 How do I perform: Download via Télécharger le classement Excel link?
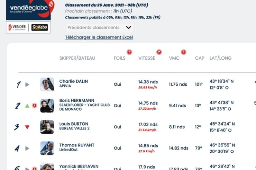(99, 37)
